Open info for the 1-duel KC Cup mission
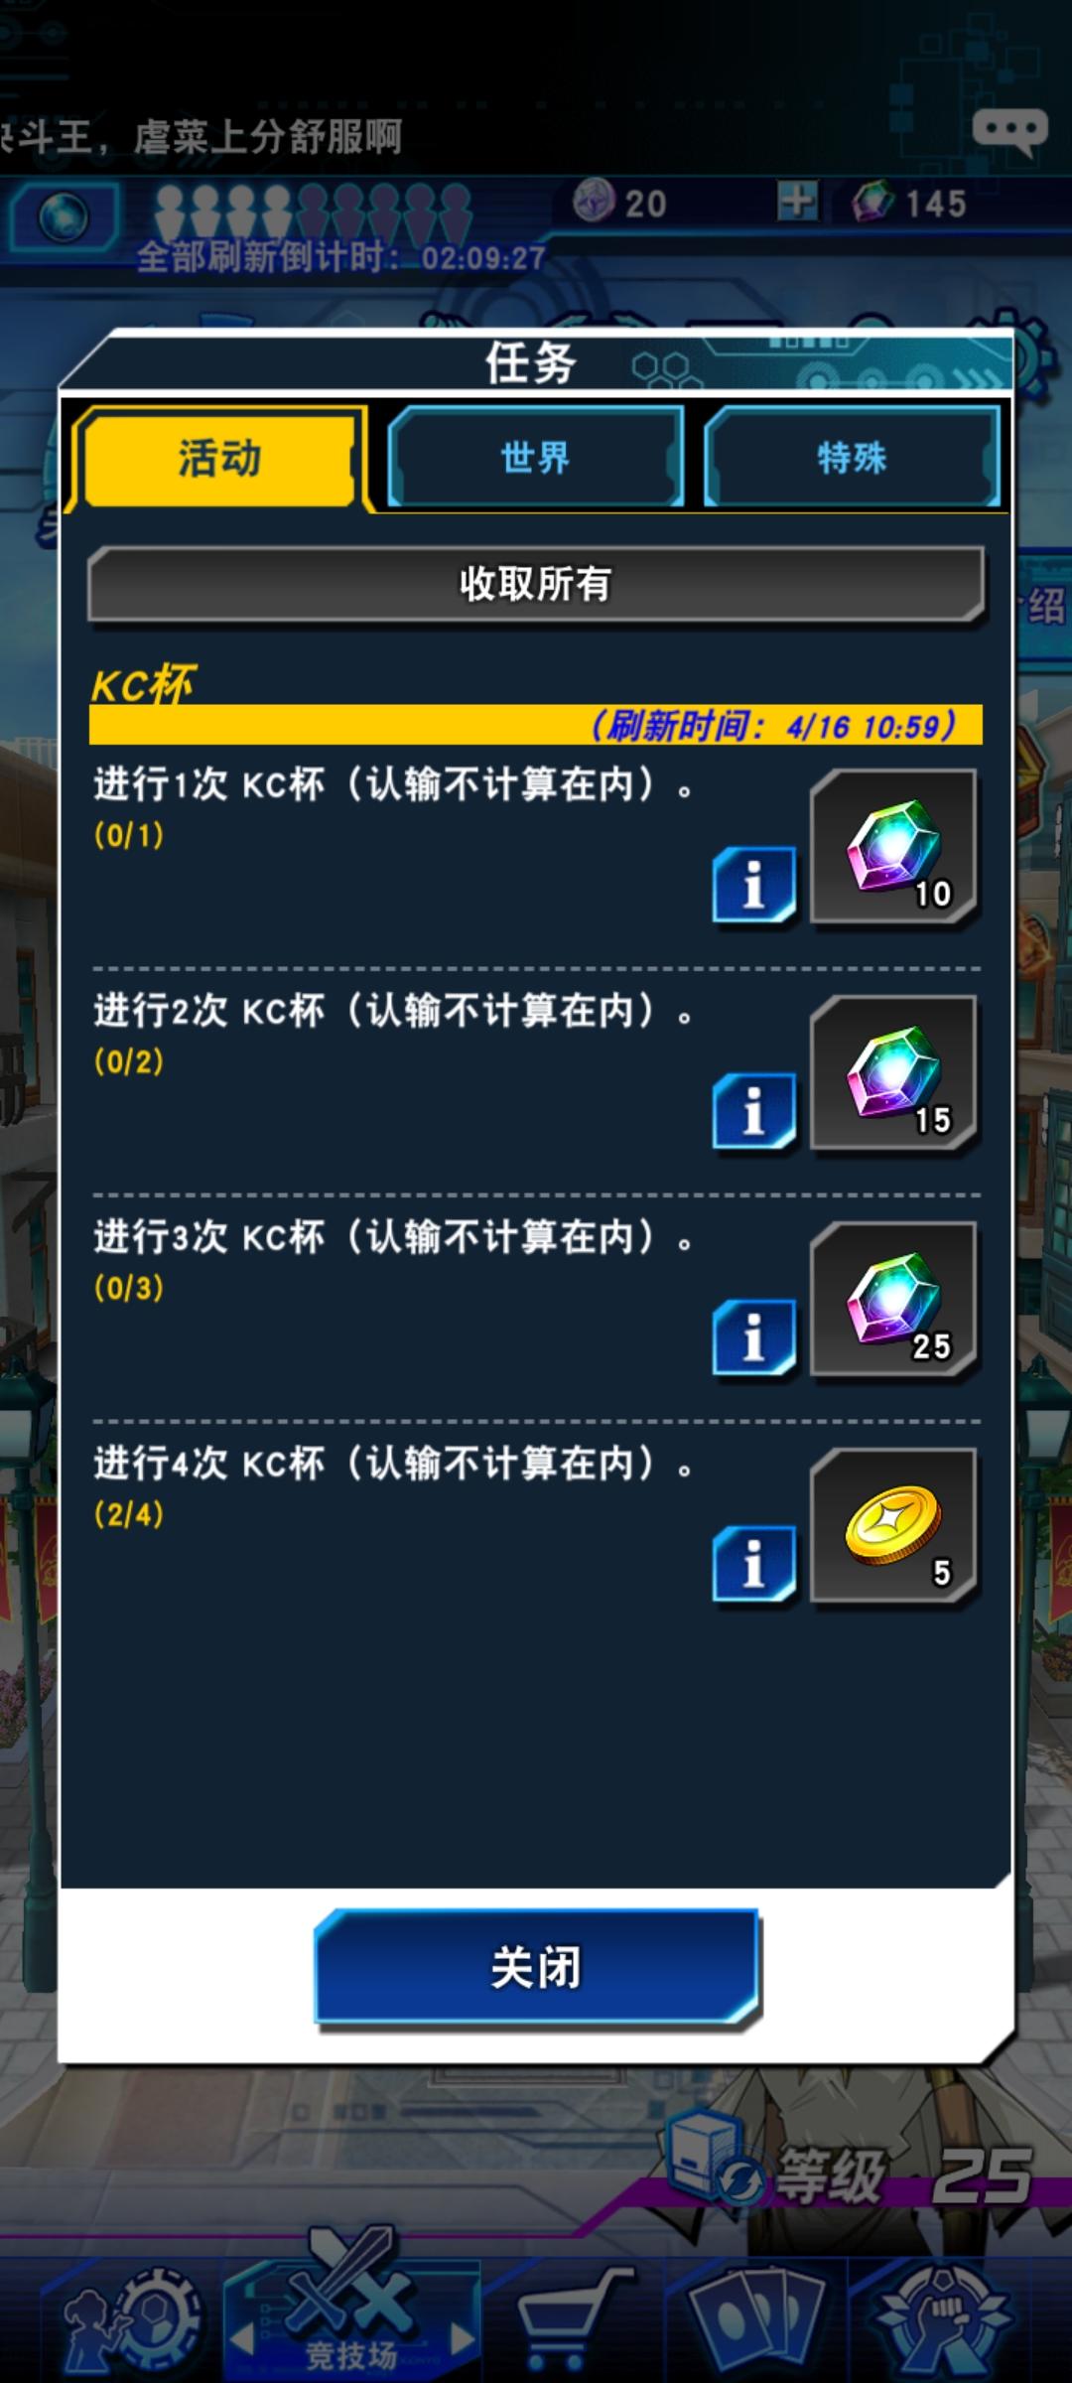 [x=754, y=885]
